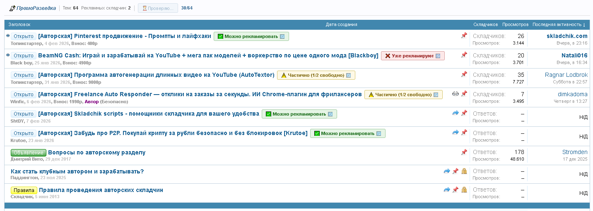Click the 30/64 progress counter

[187, 8]
